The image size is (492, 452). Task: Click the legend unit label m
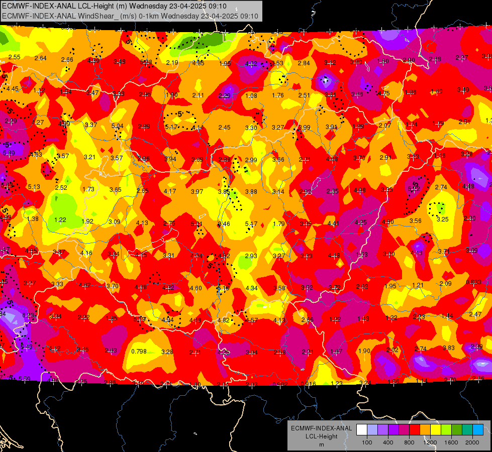pos(321,445)
